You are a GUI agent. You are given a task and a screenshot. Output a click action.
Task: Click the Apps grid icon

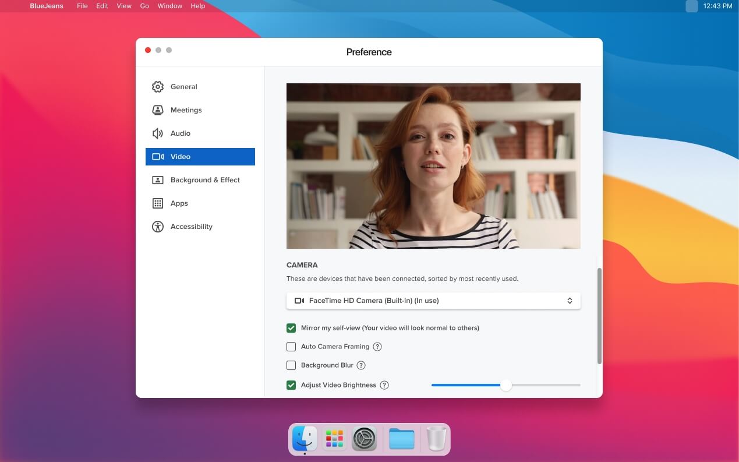157,203
